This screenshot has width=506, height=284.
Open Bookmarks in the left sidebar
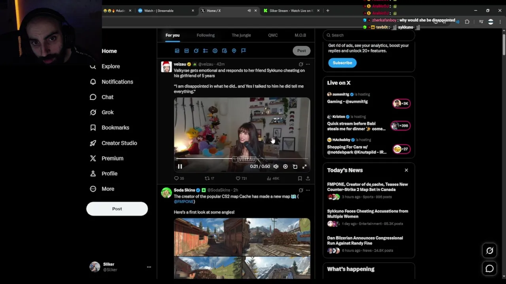point(110,128)
